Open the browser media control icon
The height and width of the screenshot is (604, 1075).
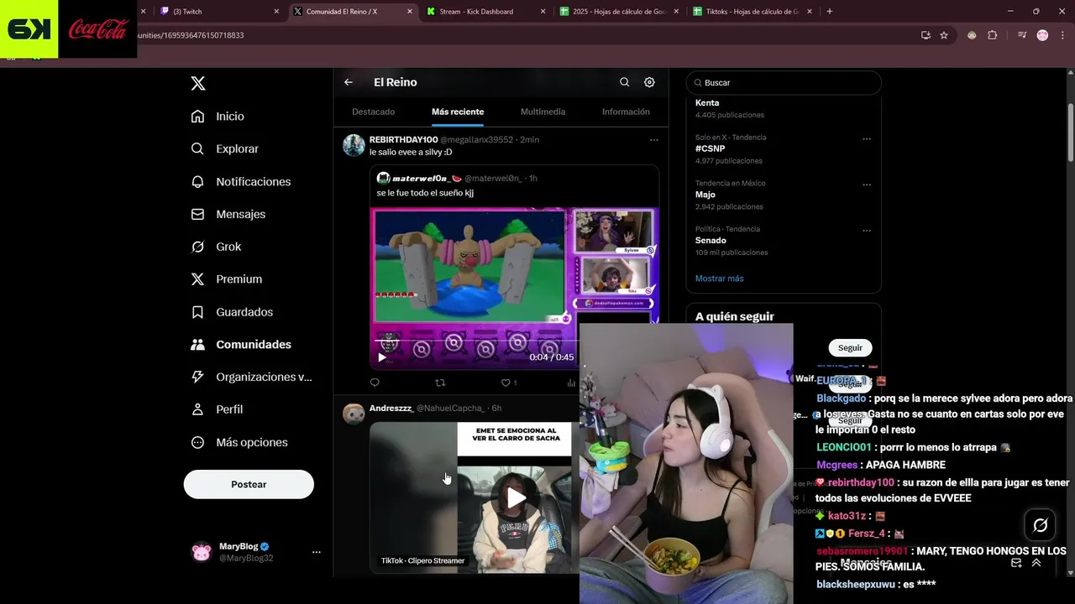tap(1022, 35)
